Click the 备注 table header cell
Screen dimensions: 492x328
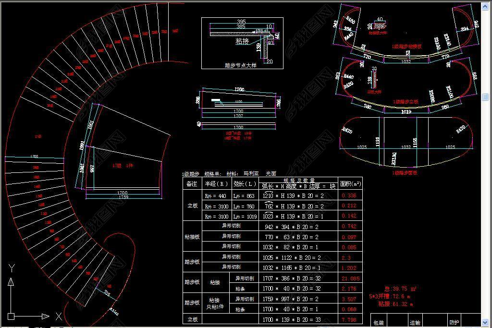(191, 184)
